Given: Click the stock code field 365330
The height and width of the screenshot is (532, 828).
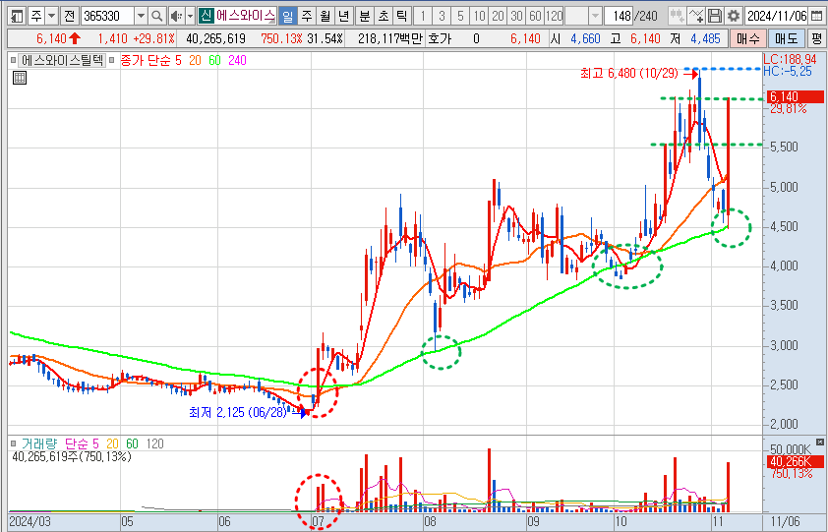Looking at the screenshot, I should [107, 17].
